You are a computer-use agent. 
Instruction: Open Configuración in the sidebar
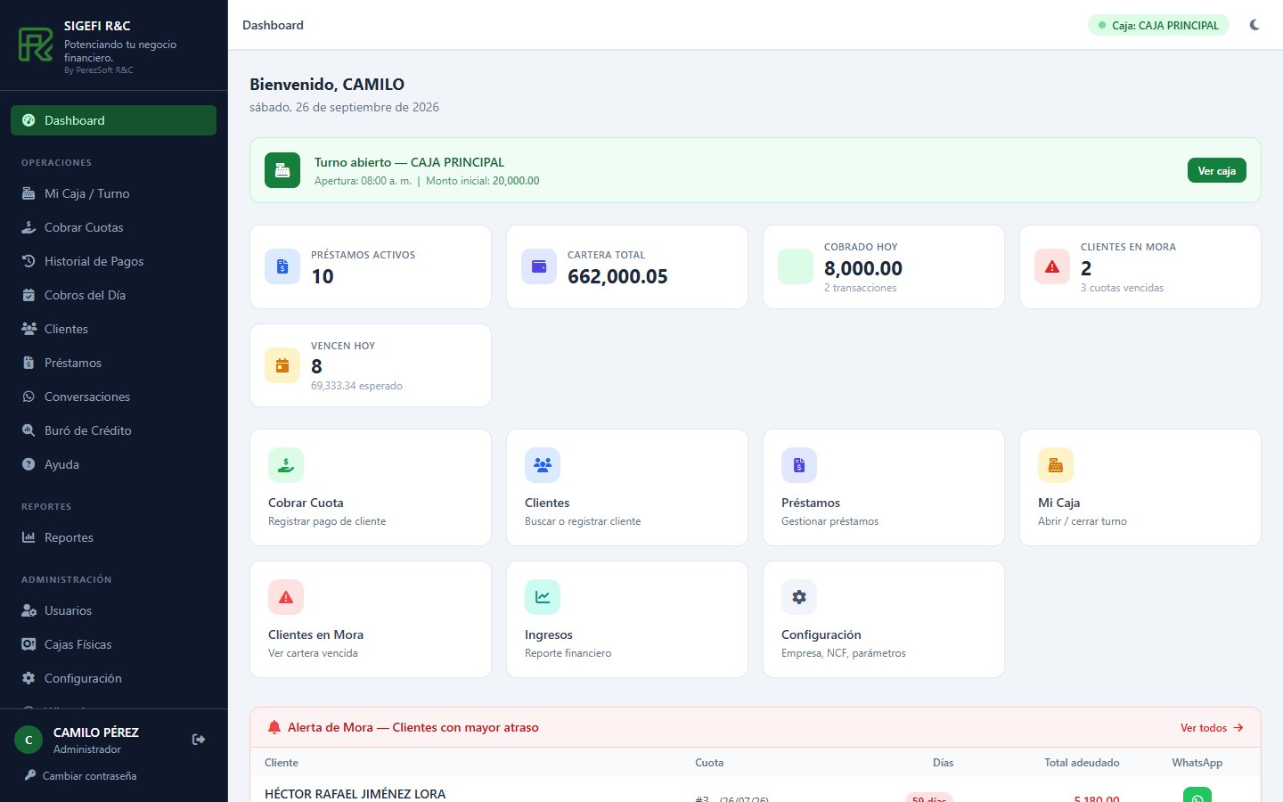click(113, 678)
